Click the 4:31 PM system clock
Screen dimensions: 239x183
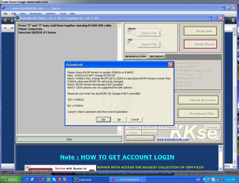click(230, 180)
